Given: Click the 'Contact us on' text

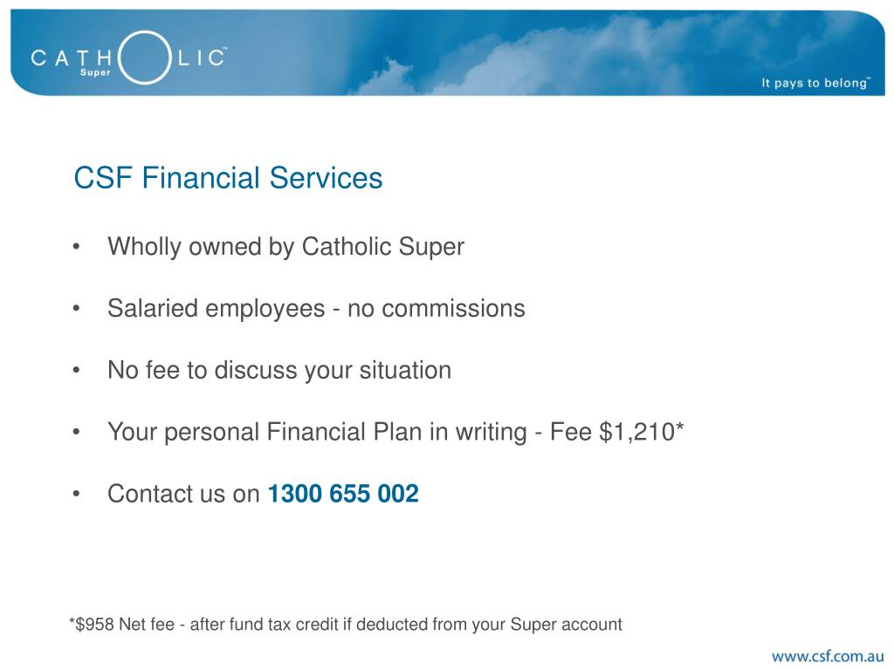Looking at the screenshot, I should tap(183, 494).
